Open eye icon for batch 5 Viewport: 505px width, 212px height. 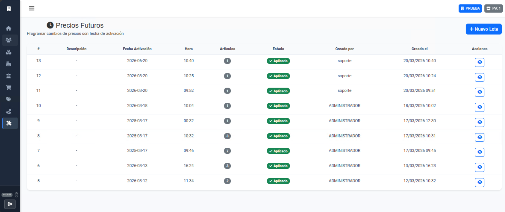click(479, 182)
